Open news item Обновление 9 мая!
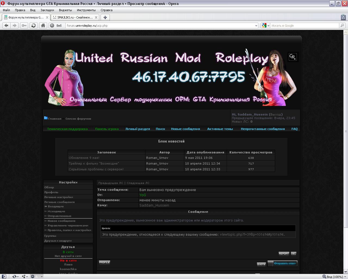The height and width of the screenshot is (279, 348). (x=84, y=158)
